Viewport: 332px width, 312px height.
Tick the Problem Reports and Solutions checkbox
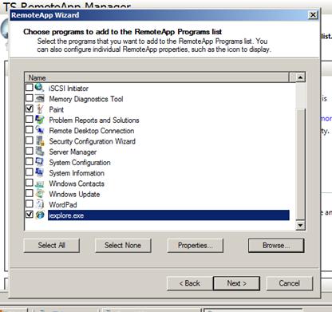pos(30,119)
